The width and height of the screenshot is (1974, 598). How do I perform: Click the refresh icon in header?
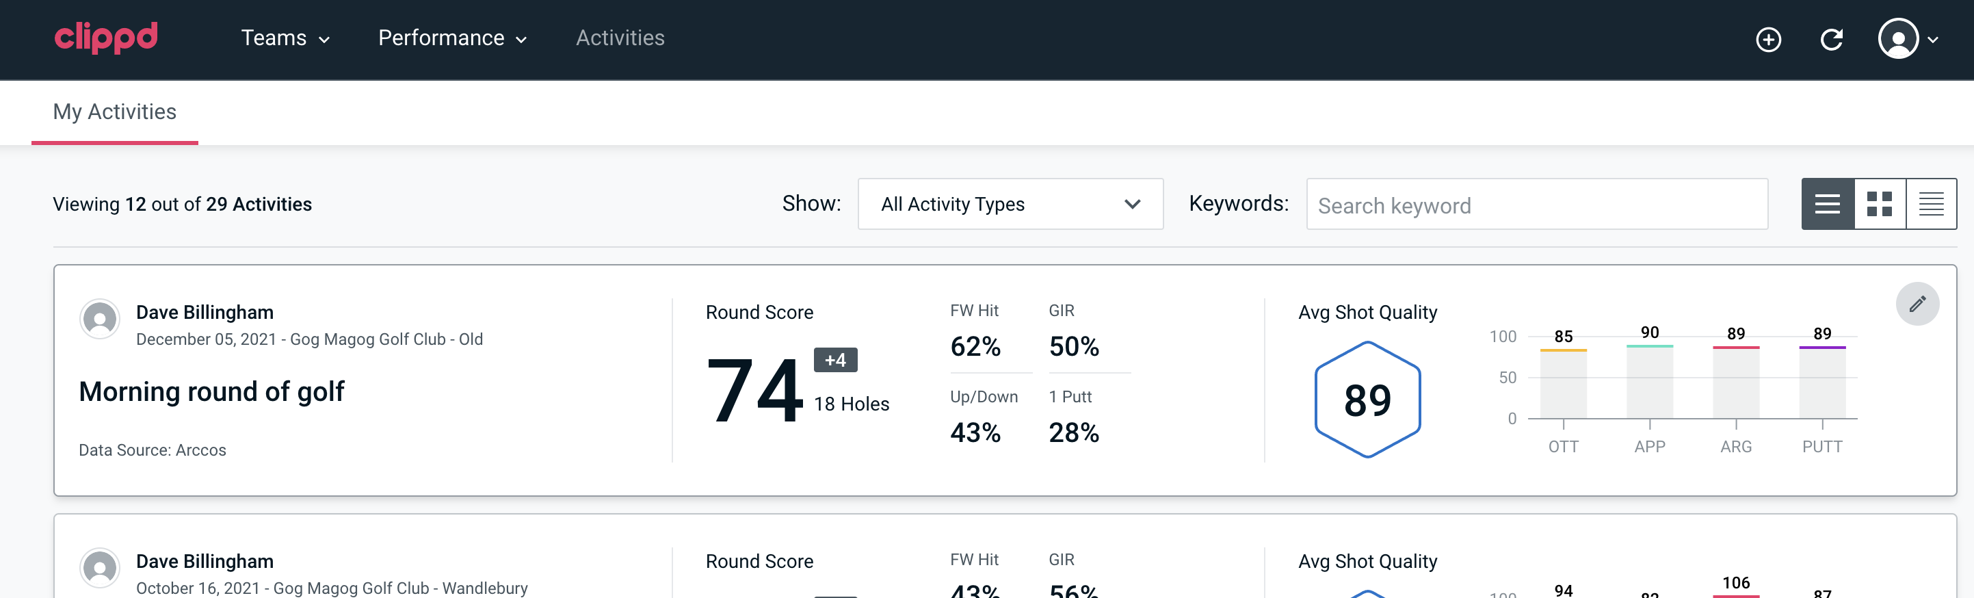(x=1830, y=39)
